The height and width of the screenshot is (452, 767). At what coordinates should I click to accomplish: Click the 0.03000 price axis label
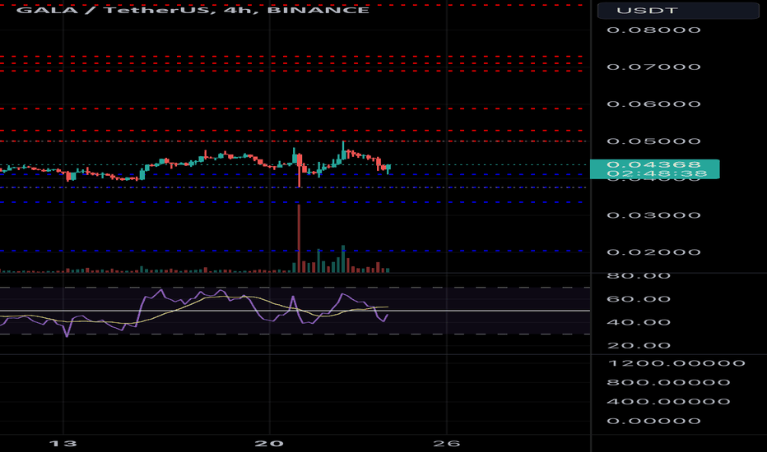point(653,215)
